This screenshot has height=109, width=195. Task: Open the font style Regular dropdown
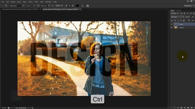30,6
